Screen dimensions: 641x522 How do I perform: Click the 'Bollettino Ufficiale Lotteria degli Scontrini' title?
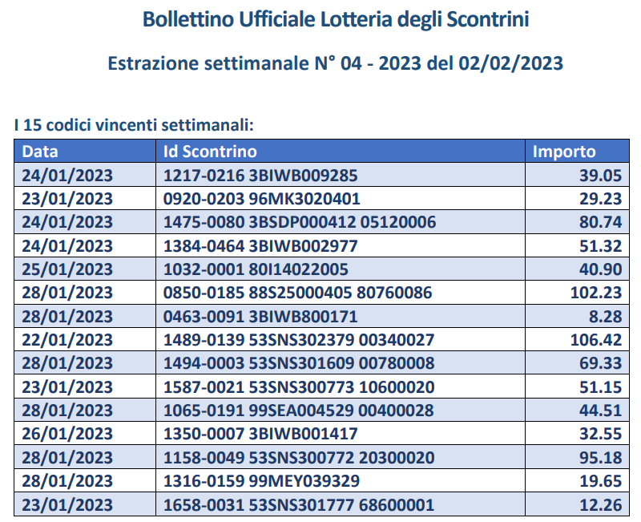coord(336,19)
